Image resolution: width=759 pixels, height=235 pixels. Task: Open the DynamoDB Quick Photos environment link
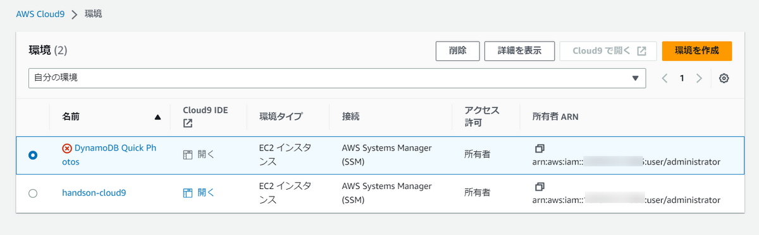(x=109, y=155)
